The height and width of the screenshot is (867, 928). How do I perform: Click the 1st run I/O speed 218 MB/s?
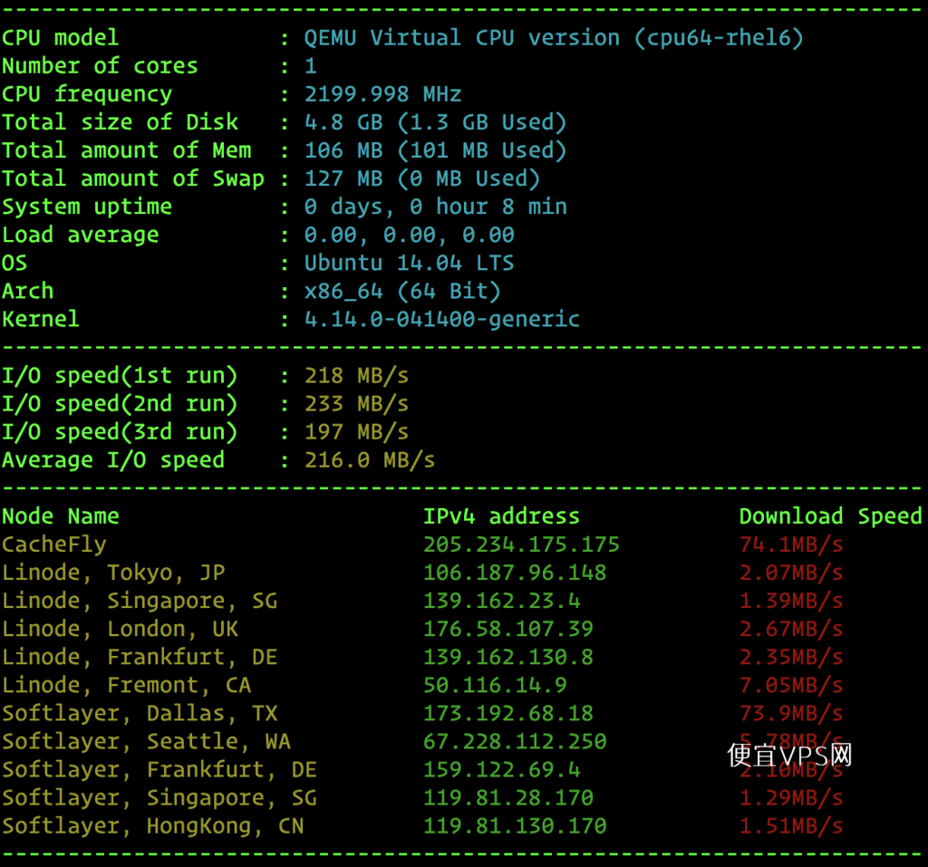click(356, 376)
